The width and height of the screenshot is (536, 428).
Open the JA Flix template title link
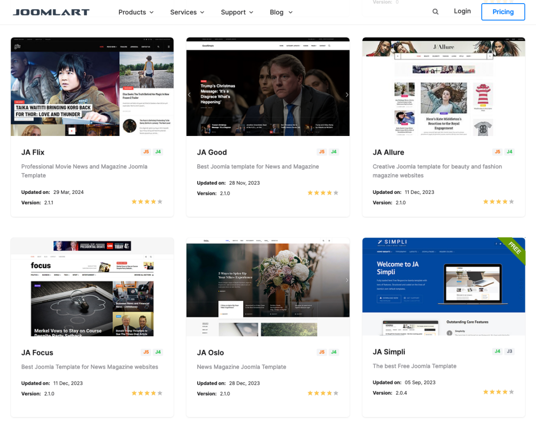[x=33, y=152]
